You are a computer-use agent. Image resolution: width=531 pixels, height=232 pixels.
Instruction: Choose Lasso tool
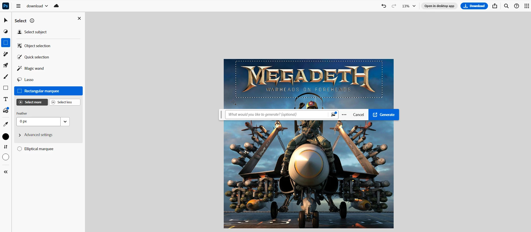(48, 80)
